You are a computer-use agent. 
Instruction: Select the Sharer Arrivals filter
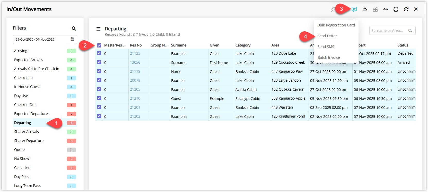tap(45, 132)
